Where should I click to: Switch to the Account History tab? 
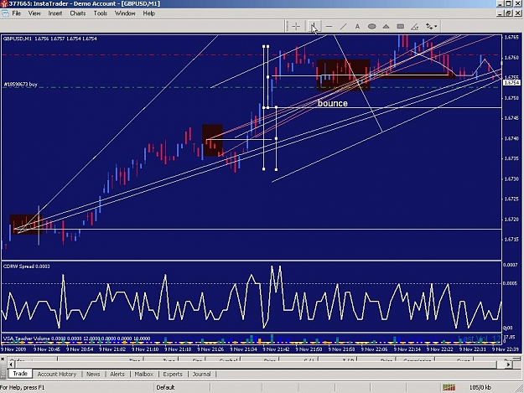pos(57,374)
